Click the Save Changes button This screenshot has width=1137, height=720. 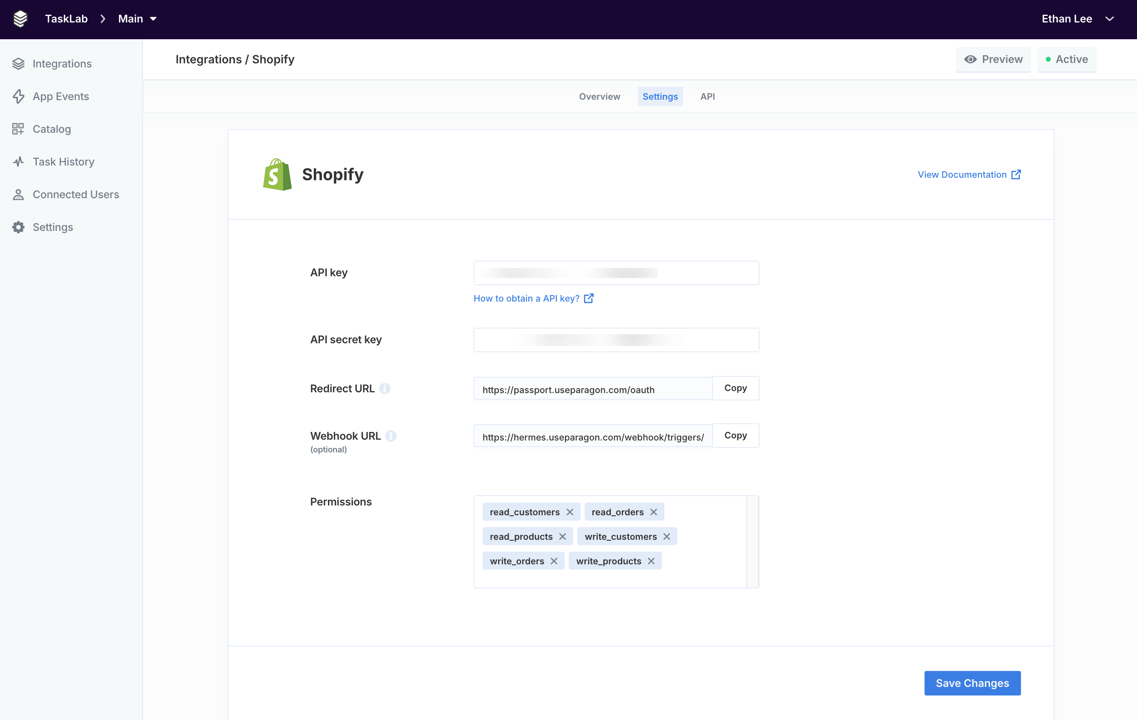pos(972,683)
